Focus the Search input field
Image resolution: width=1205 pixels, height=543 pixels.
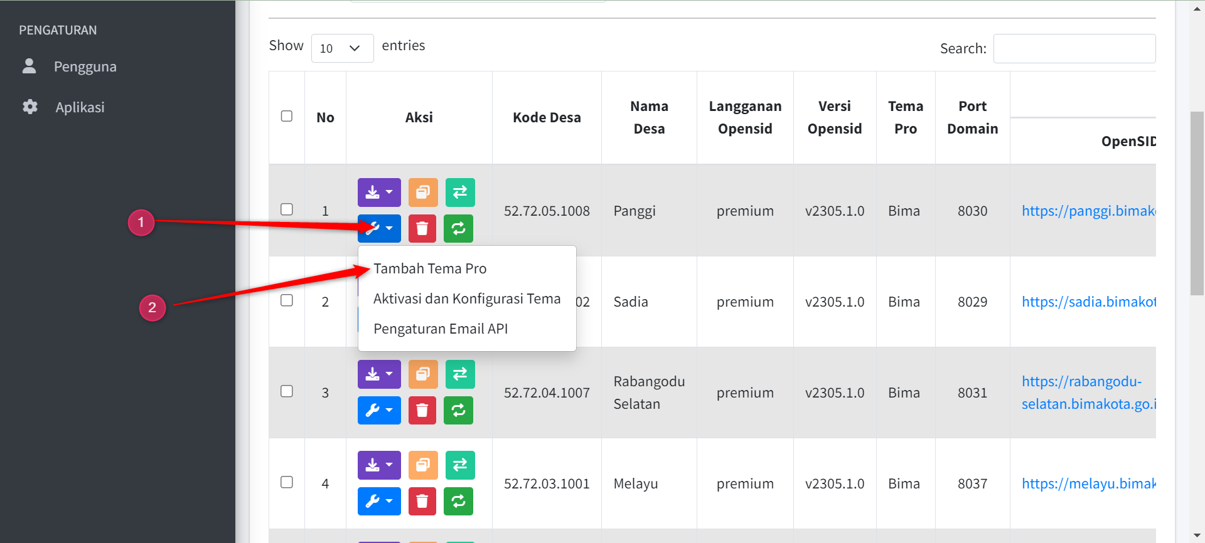click(1074, 48)
